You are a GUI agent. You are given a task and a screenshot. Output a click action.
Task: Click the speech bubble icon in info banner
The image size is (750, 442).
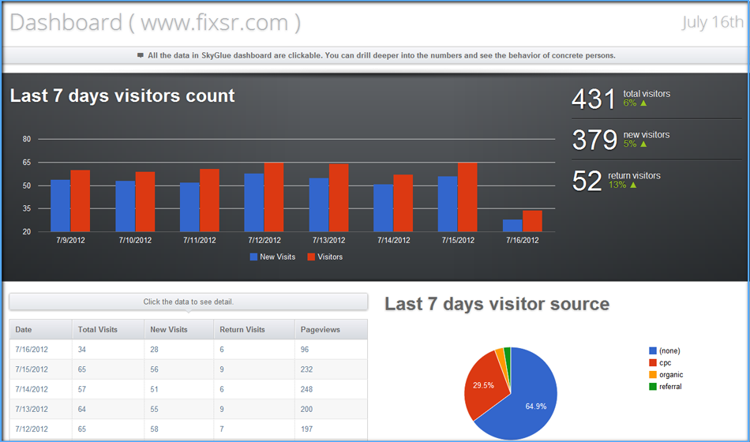141,55
